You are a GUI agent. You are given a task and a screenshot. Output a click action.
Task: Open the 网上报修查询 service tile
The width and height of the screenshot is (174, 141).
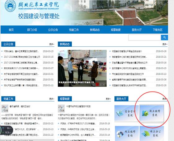[x=127, y=134]
